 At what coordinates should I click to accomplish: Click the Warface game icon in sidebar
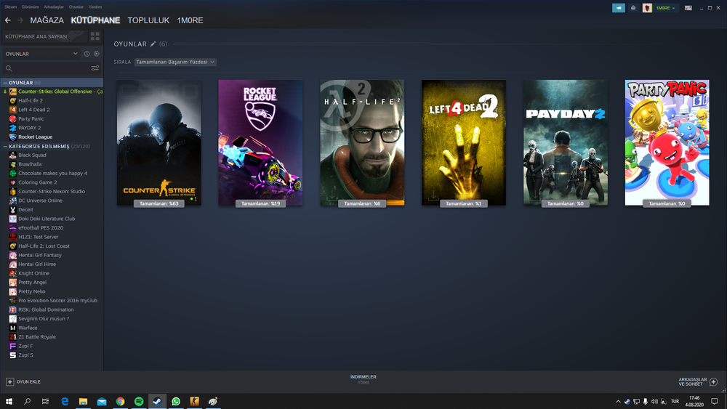point(13,328)
